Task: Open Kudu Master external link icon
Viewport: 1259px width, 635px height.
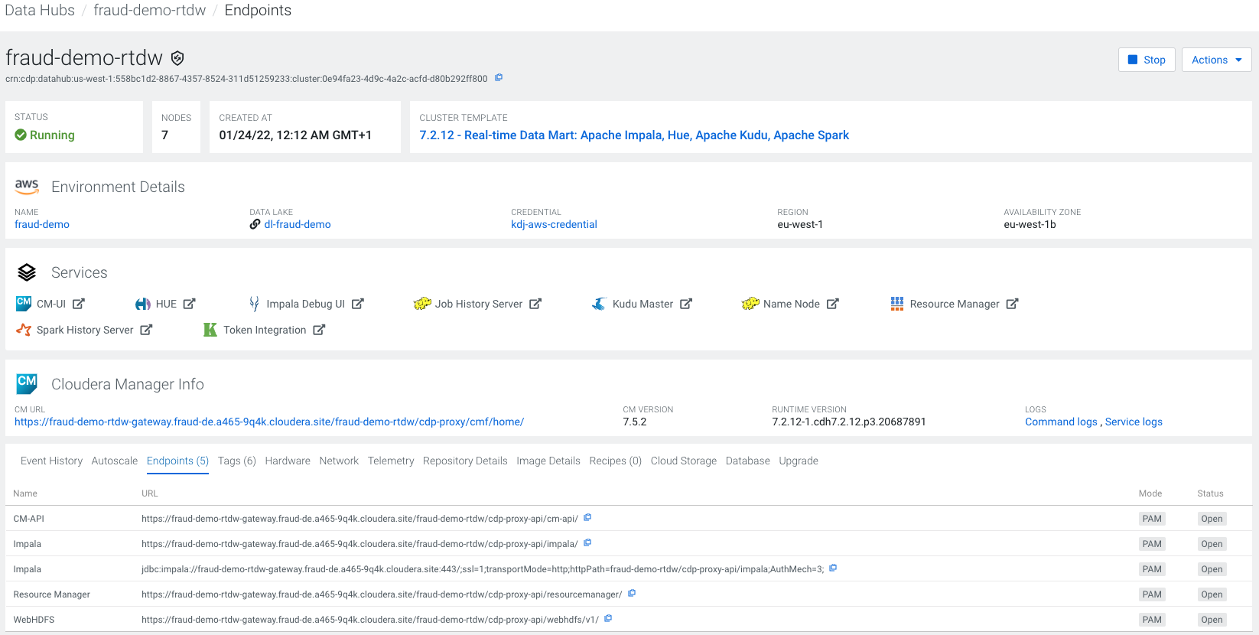Action: 686,304
